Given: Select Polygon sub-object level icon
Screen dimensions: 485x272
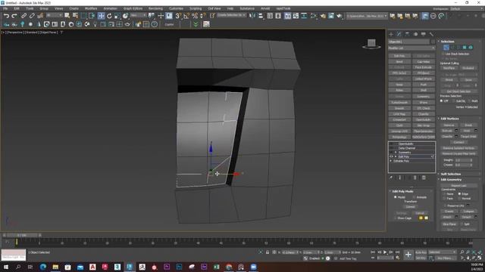Looking at the screenshot, I should 465,48.
